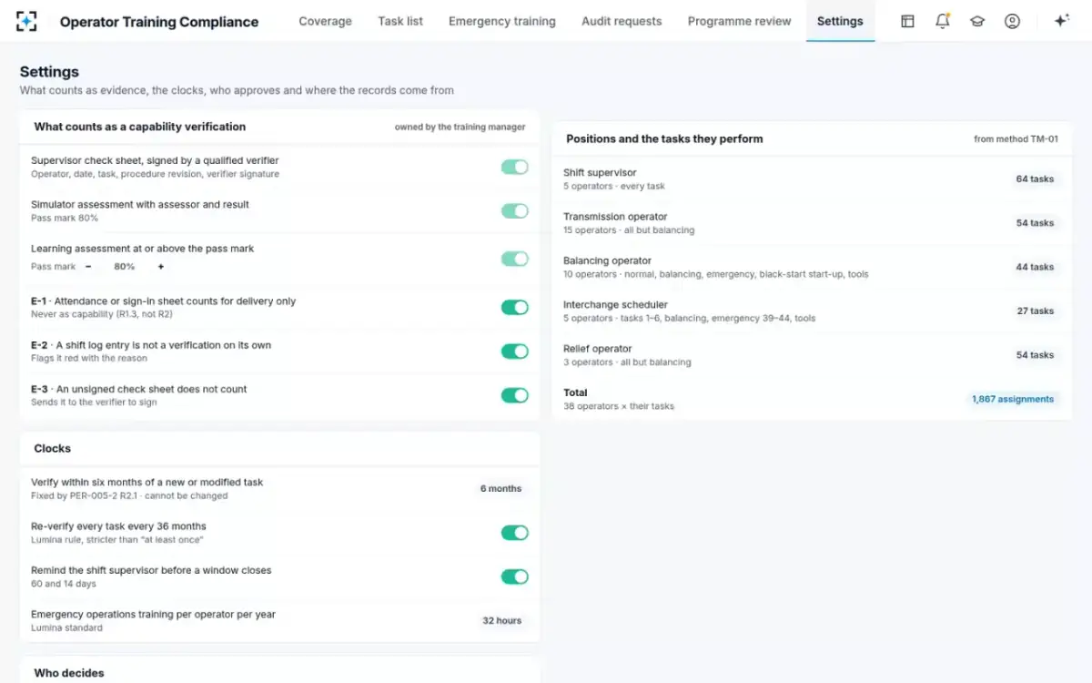Image resolution: width=1092 pixels, height=683 pixels.
Task: Switch to the Emergency training tab
Action: coord(502,21)
